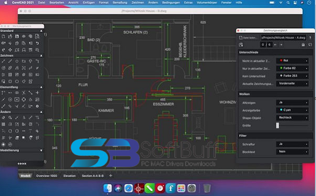
Task: Click the Undo arrow icon in Standard palette
Action: coord(37,43)
